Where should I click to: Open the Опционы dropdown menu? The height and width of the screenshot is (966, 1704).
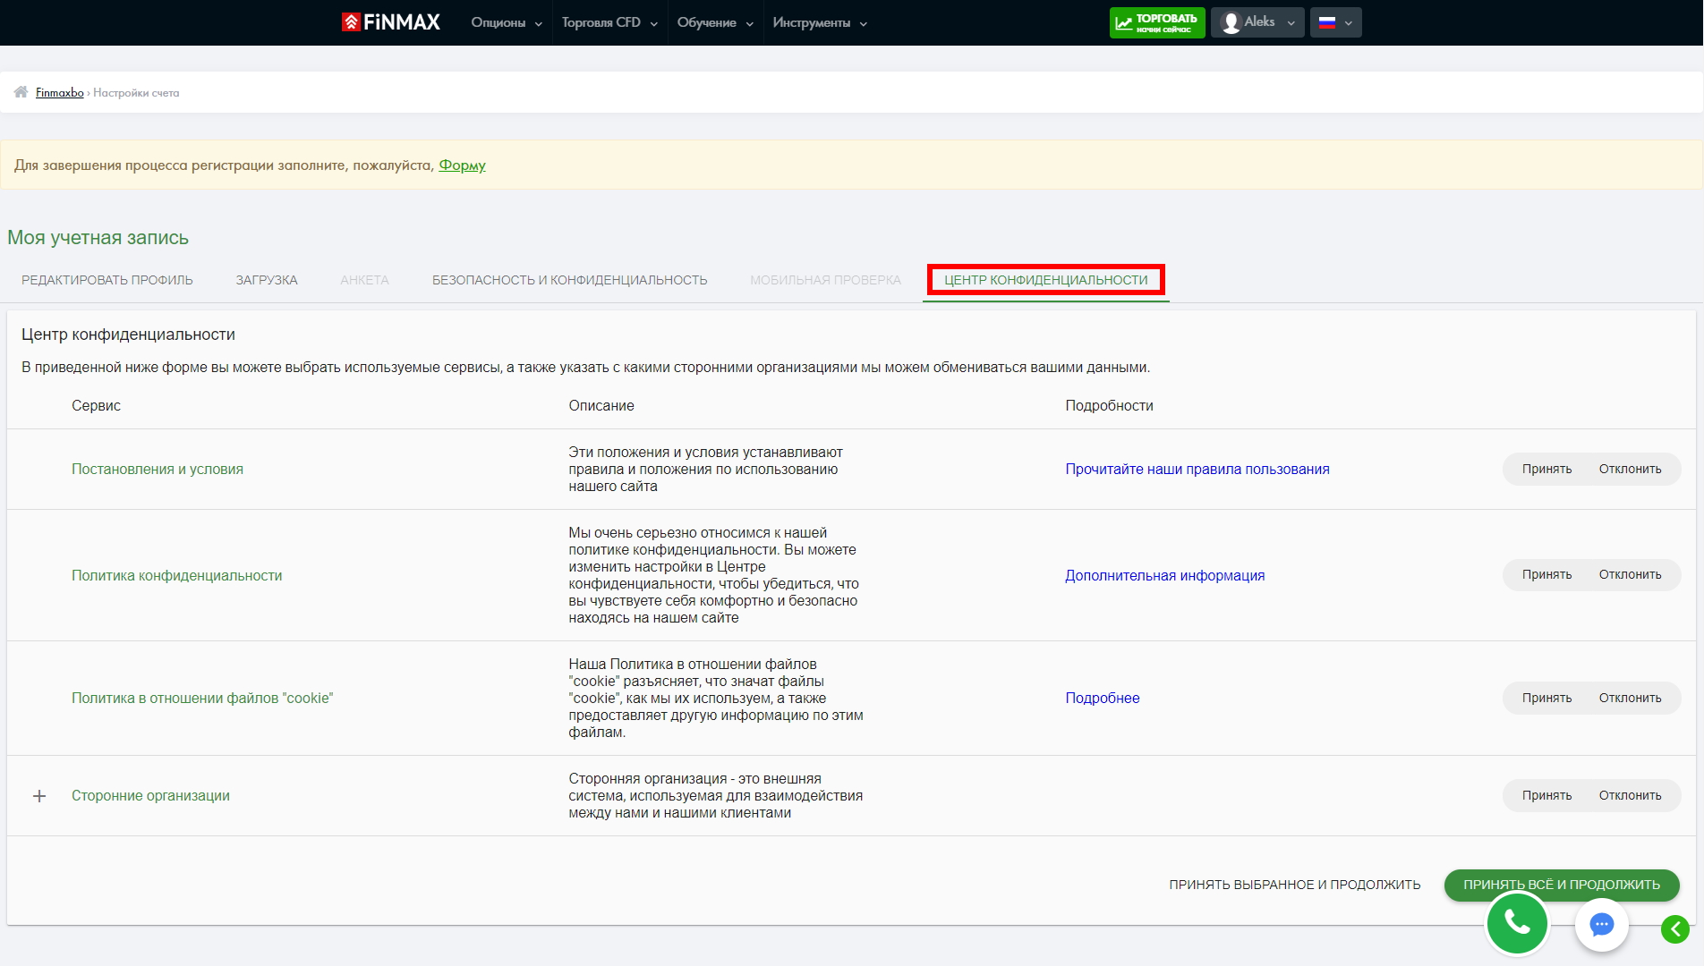507,22
